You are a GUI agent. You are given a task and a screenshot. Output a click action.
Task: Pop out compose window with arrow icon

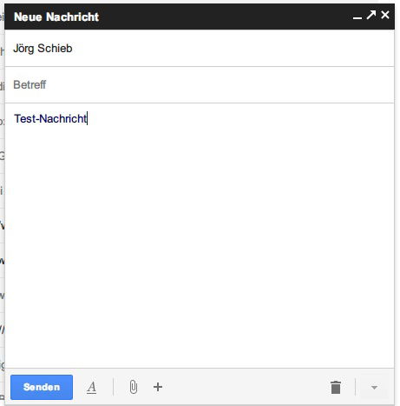coord(371,15)
